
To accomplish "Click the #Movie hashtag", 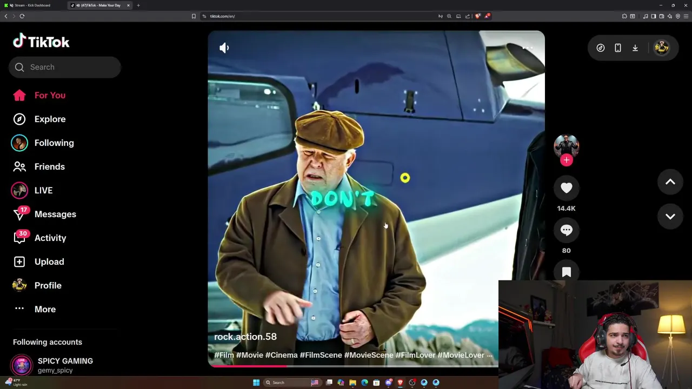I will coord(249,355).
